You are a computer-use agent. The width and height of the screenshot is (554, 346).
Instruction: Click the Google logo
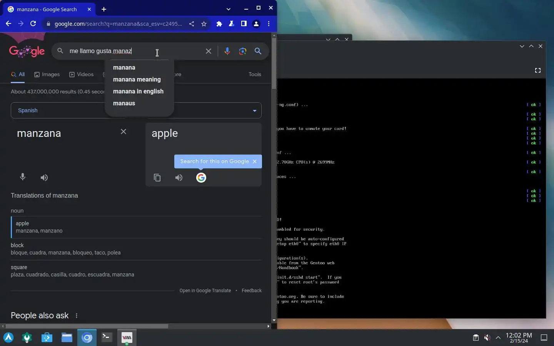[x=27, y=51]
